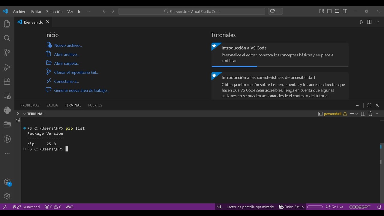384x216 pixels.
Task: Go forward in navigation history
Action: pyautogui.click(x=112, y=11)
